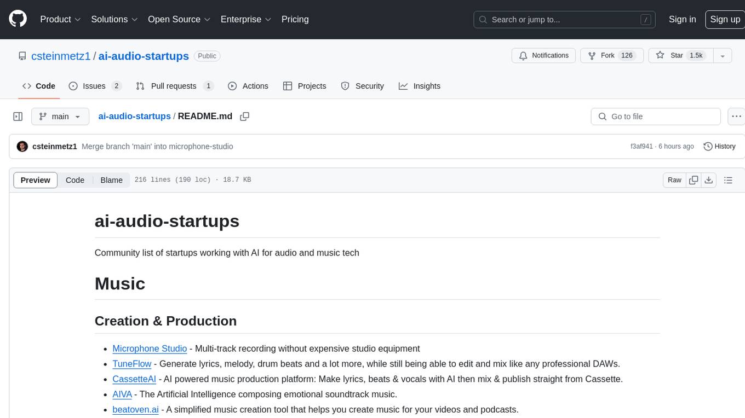The height and width of the screenshot is (418, 745).
Task: Select the Preview view
Action: click(x=36, y=180)
